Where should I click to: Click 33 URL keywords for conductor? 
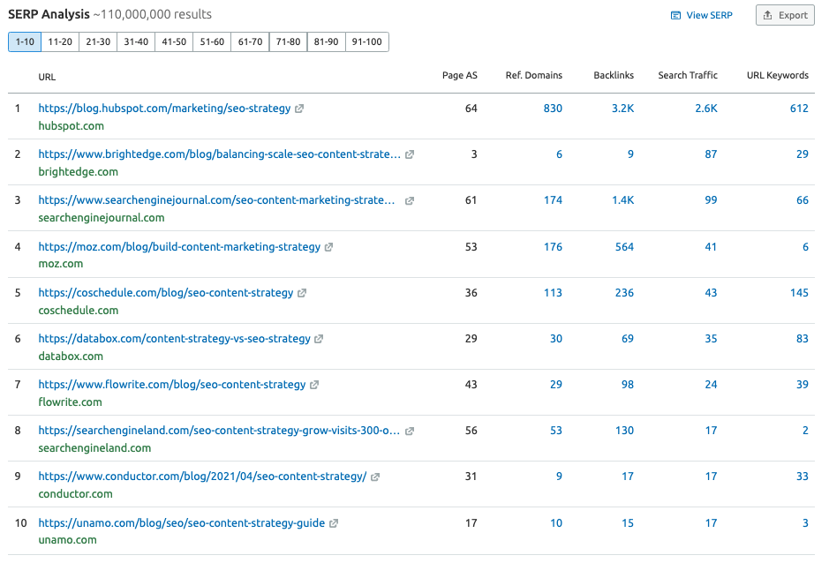point(803,477)
